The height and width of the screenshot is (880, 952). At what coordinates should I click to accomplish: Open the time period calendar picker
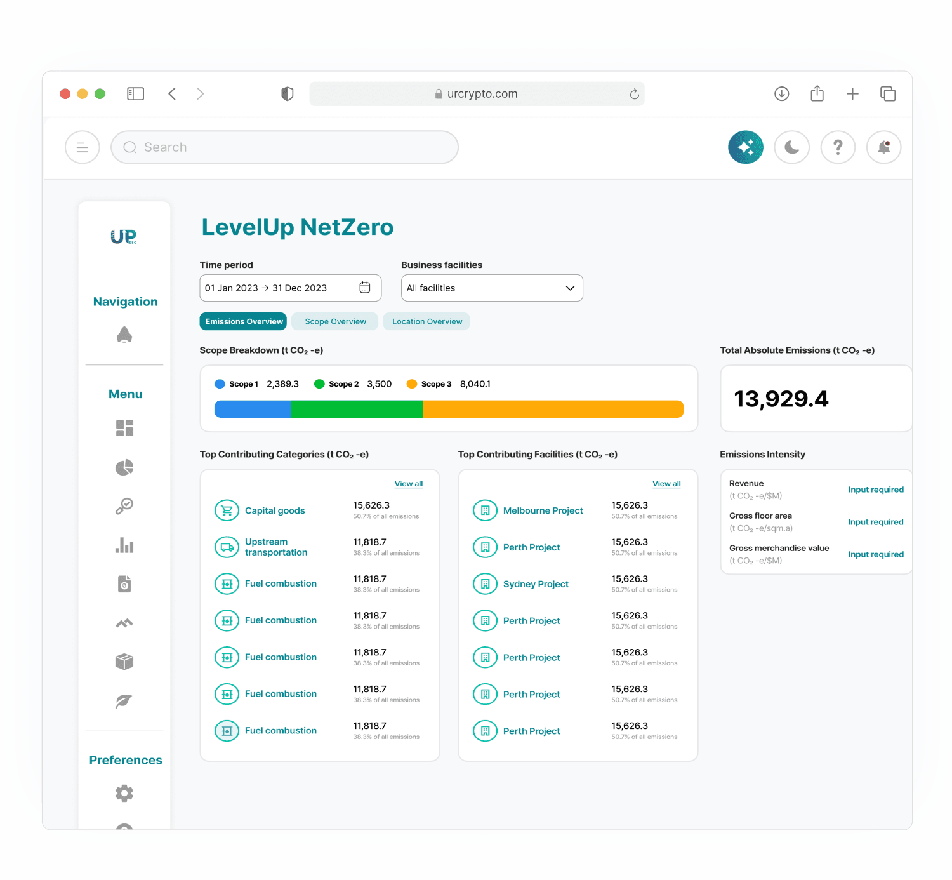pos(365,288)
